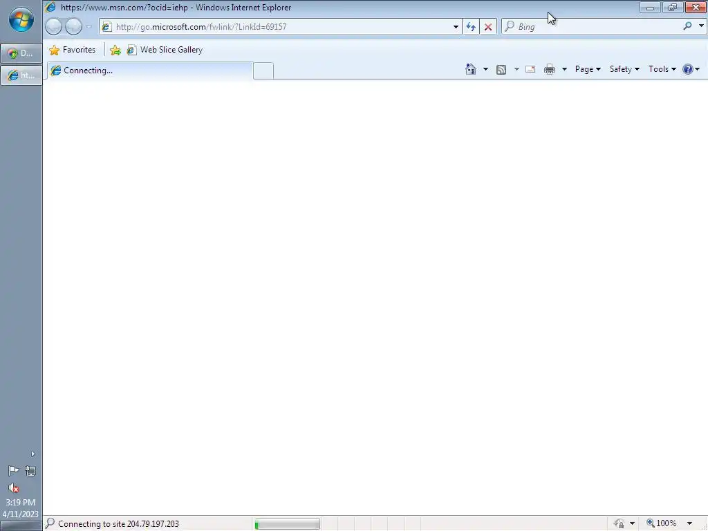This screenshot has height=531, width=708.
Task: Open the Favorites center
Action: [72, 50]
